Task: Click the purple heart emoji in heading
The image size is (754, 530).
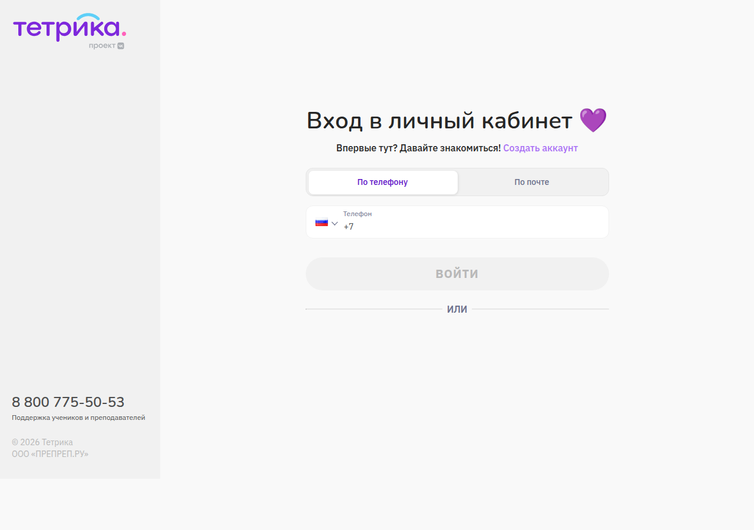Action: [593, 120]
